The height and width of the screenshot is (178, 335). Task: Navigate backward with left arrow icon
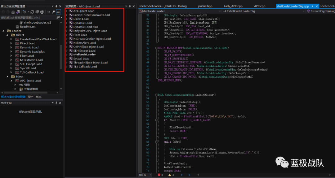(182, 175)
